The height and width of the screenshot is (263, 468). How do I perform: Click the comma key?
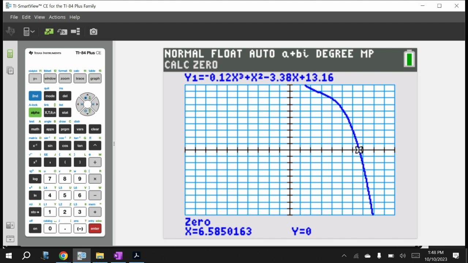[x=50, y=162]
